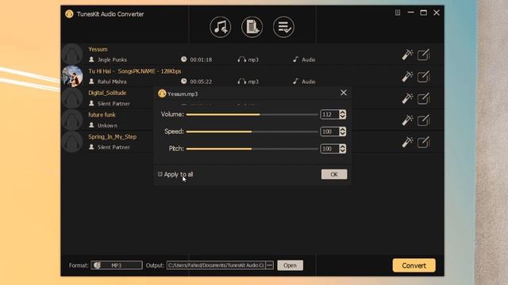Open edit tag icon for future funk
Viewport: 508px width, 285px height.
[x=423, y=120]
